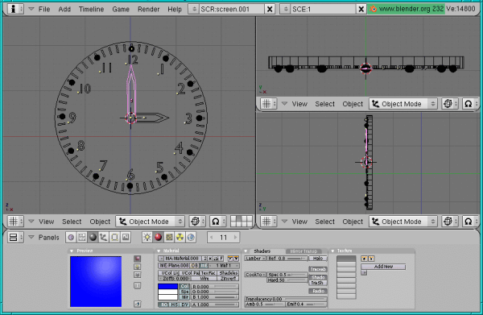Toggle the Wire material option
This screenshot has height=315, width=483.
pos(204,279)
